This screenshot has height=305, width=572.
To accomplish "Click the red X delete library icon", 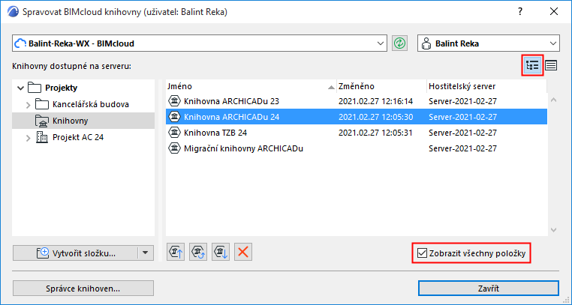I will (243, 252).
